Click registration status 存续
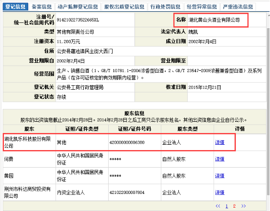 (x=61, y=97)
